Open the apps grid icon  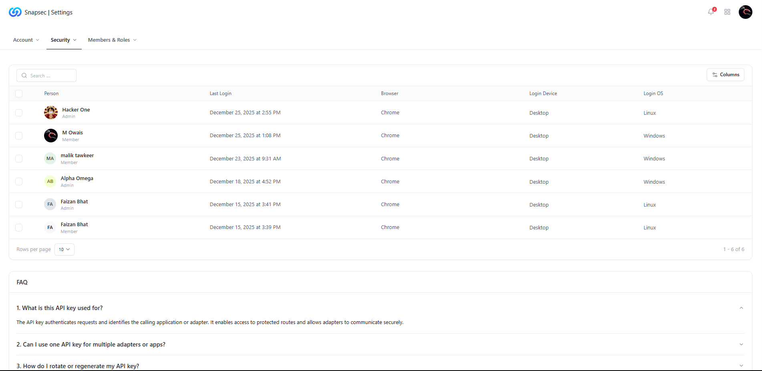click(x=728, y=12)
